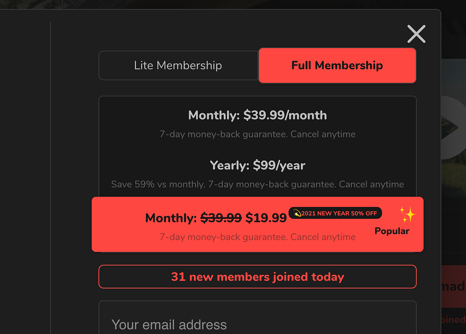Click the sparkles icon above Popular
Screen dimensions: 466x334
407,214
